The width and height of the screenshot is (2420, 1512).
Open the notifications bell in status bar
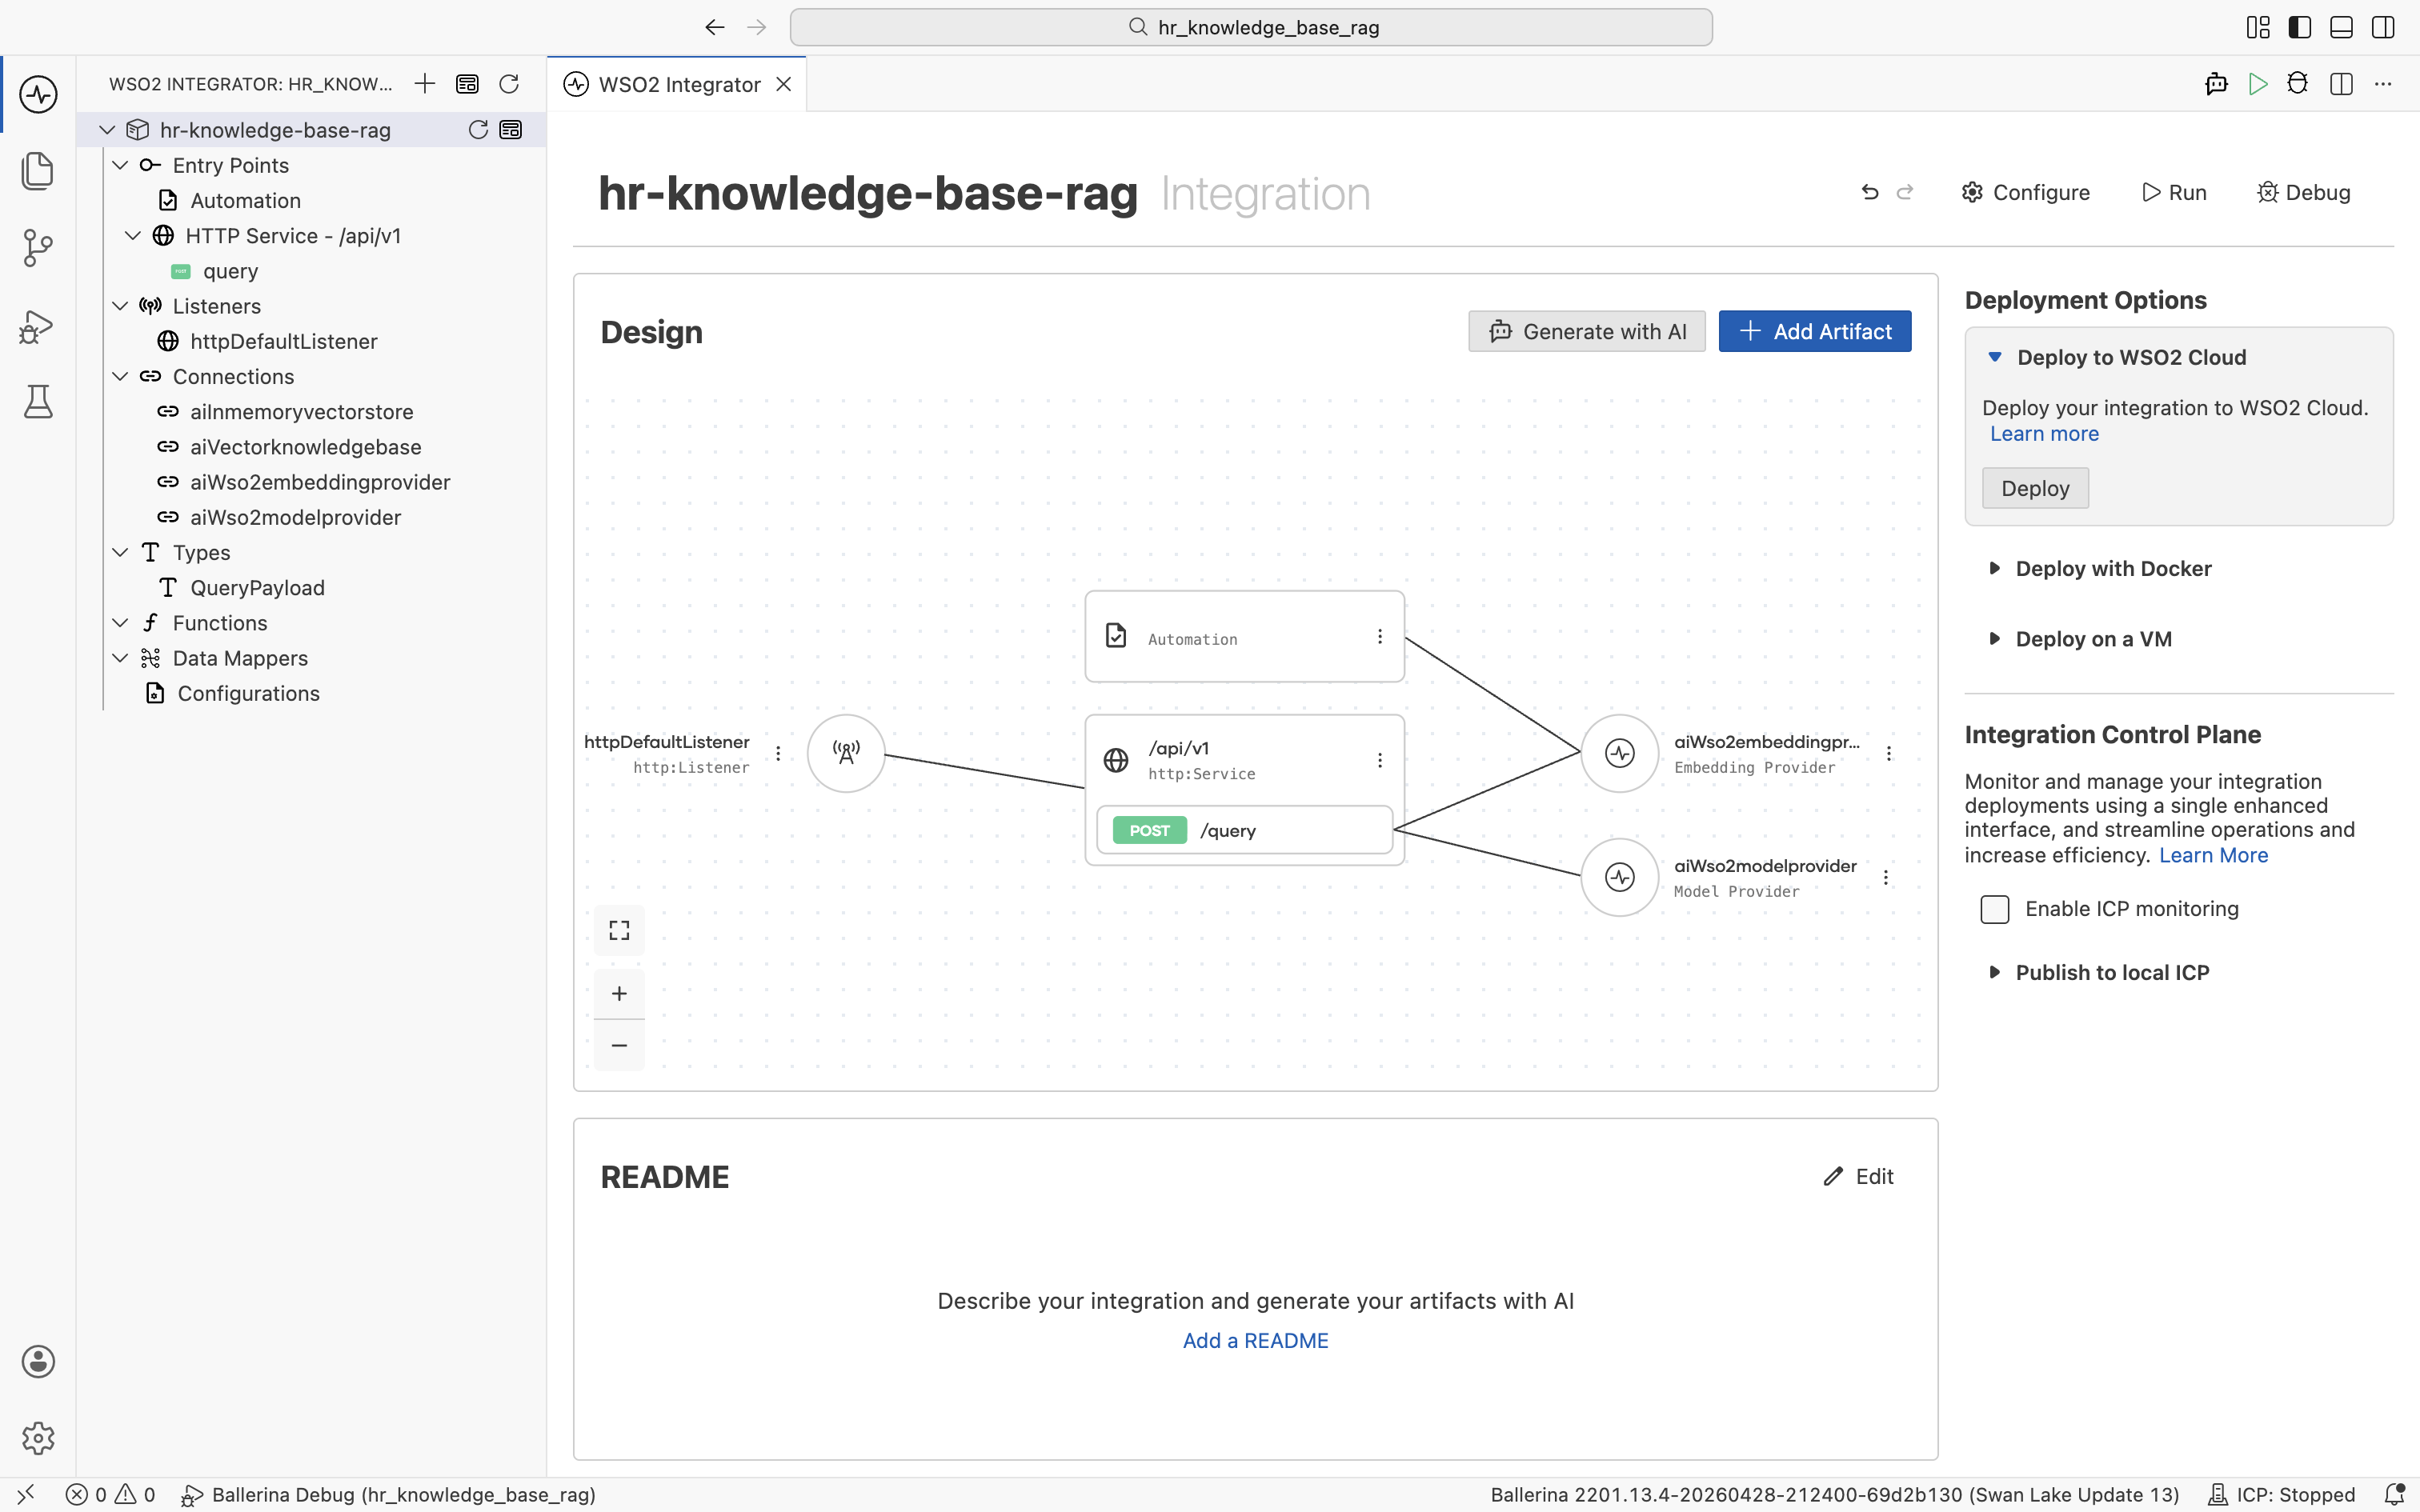2394,1494
